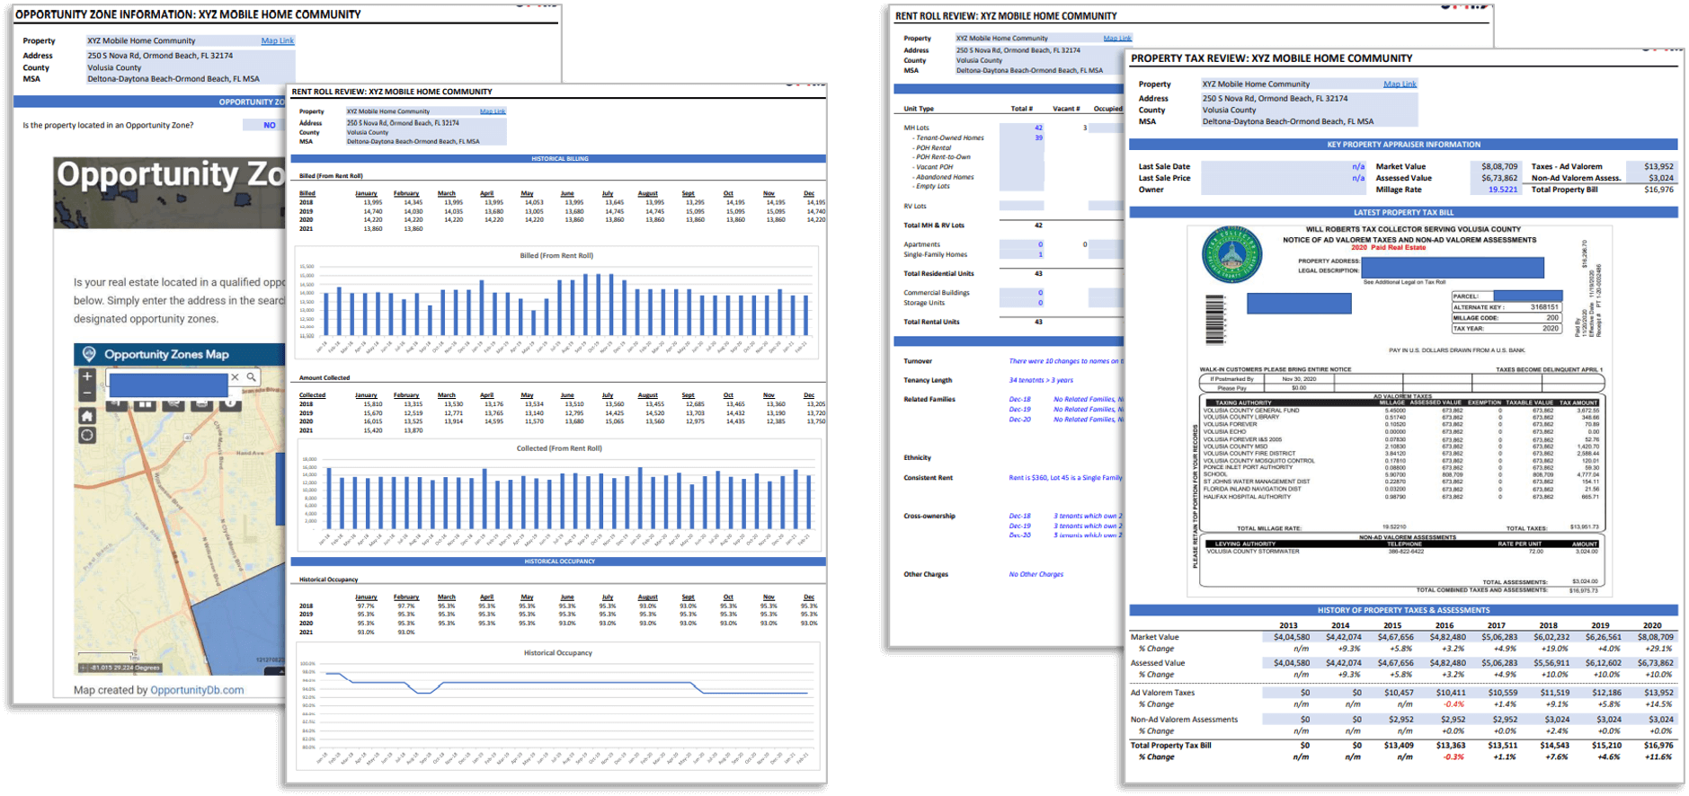This screenshot has width=1689, height=796.
Task: Click the Tax Year 2020 box
Action: tap(1506, 329)
